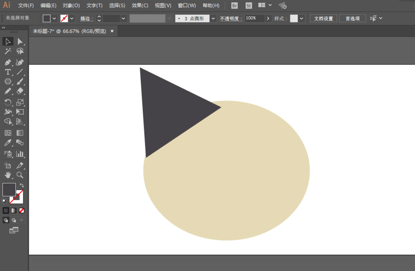Image resolution: width=415 pixels, height=271 pixels.
Task: Open the 不透明度 opacity panel link
Action: [231, 19]
